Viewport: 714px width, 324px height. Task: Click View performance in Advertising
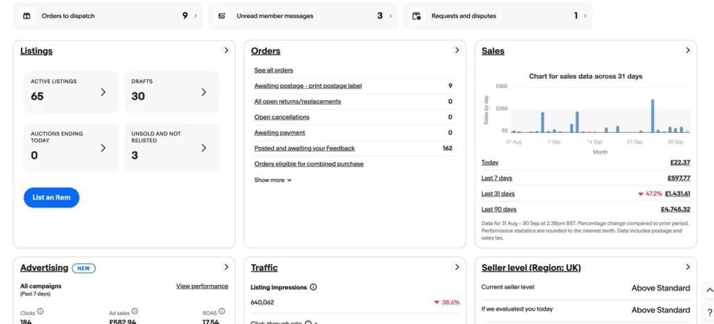click(x=202, y=286)
